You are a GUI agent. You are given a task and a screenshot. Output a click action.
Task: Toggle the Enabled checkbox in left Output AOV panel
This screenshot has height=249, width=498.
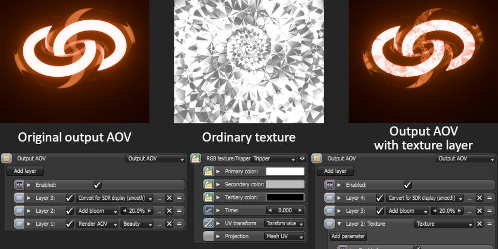[98, 185]
